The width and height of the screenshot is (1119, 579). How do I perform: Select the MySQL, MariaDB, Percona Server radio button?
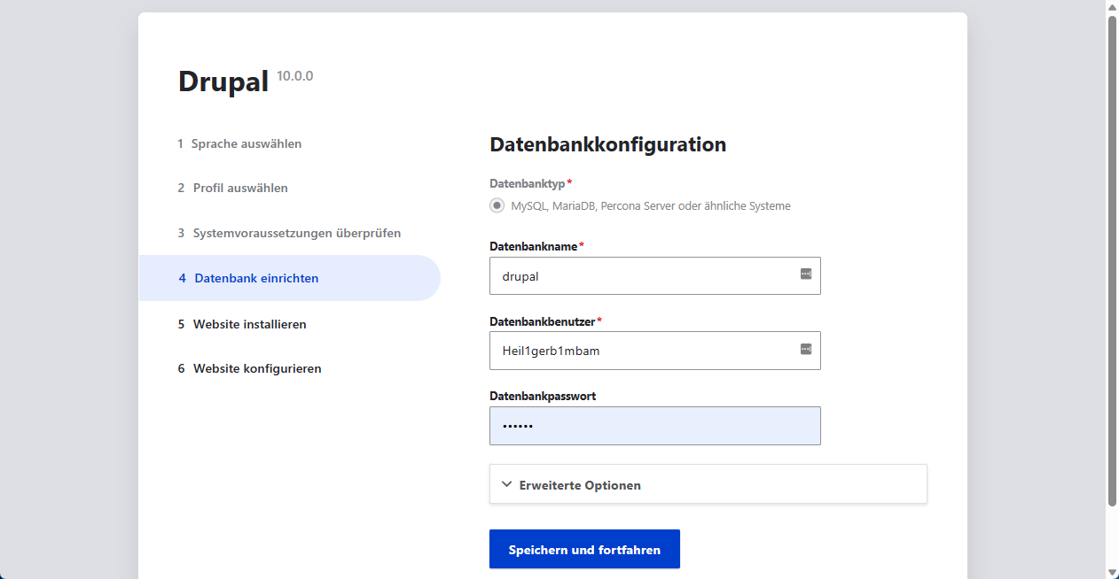pyautogui.click(x=497, y=205)
